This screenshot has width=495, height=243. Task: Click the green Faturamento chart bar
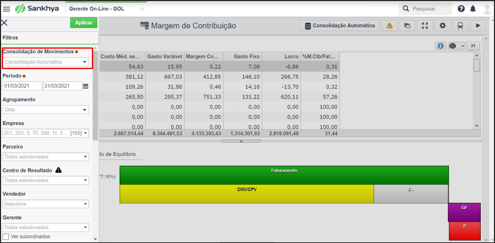[284, 175]
